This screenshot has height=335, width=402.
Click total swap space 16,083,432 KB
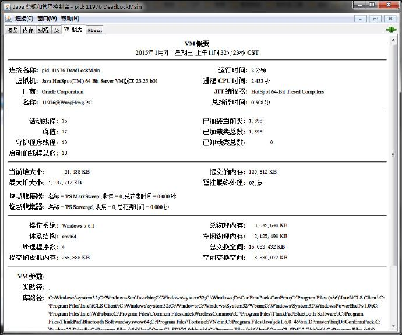(x=267, y=247)
